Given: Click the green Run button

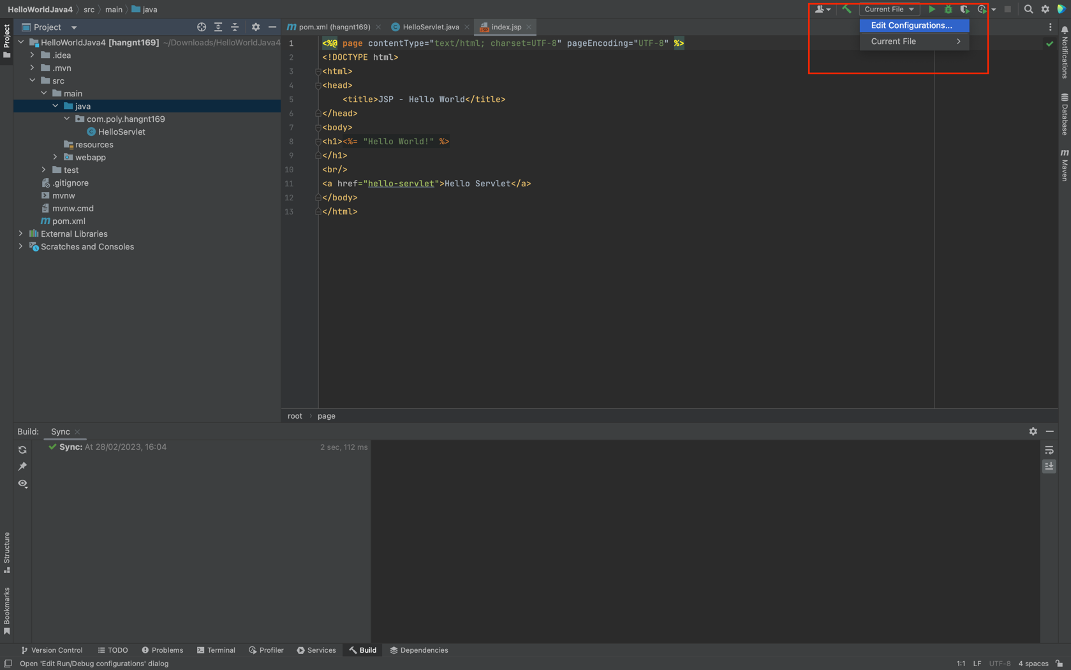Looking at the screenshot, I should pyautogui.click(x=931, y=10).
